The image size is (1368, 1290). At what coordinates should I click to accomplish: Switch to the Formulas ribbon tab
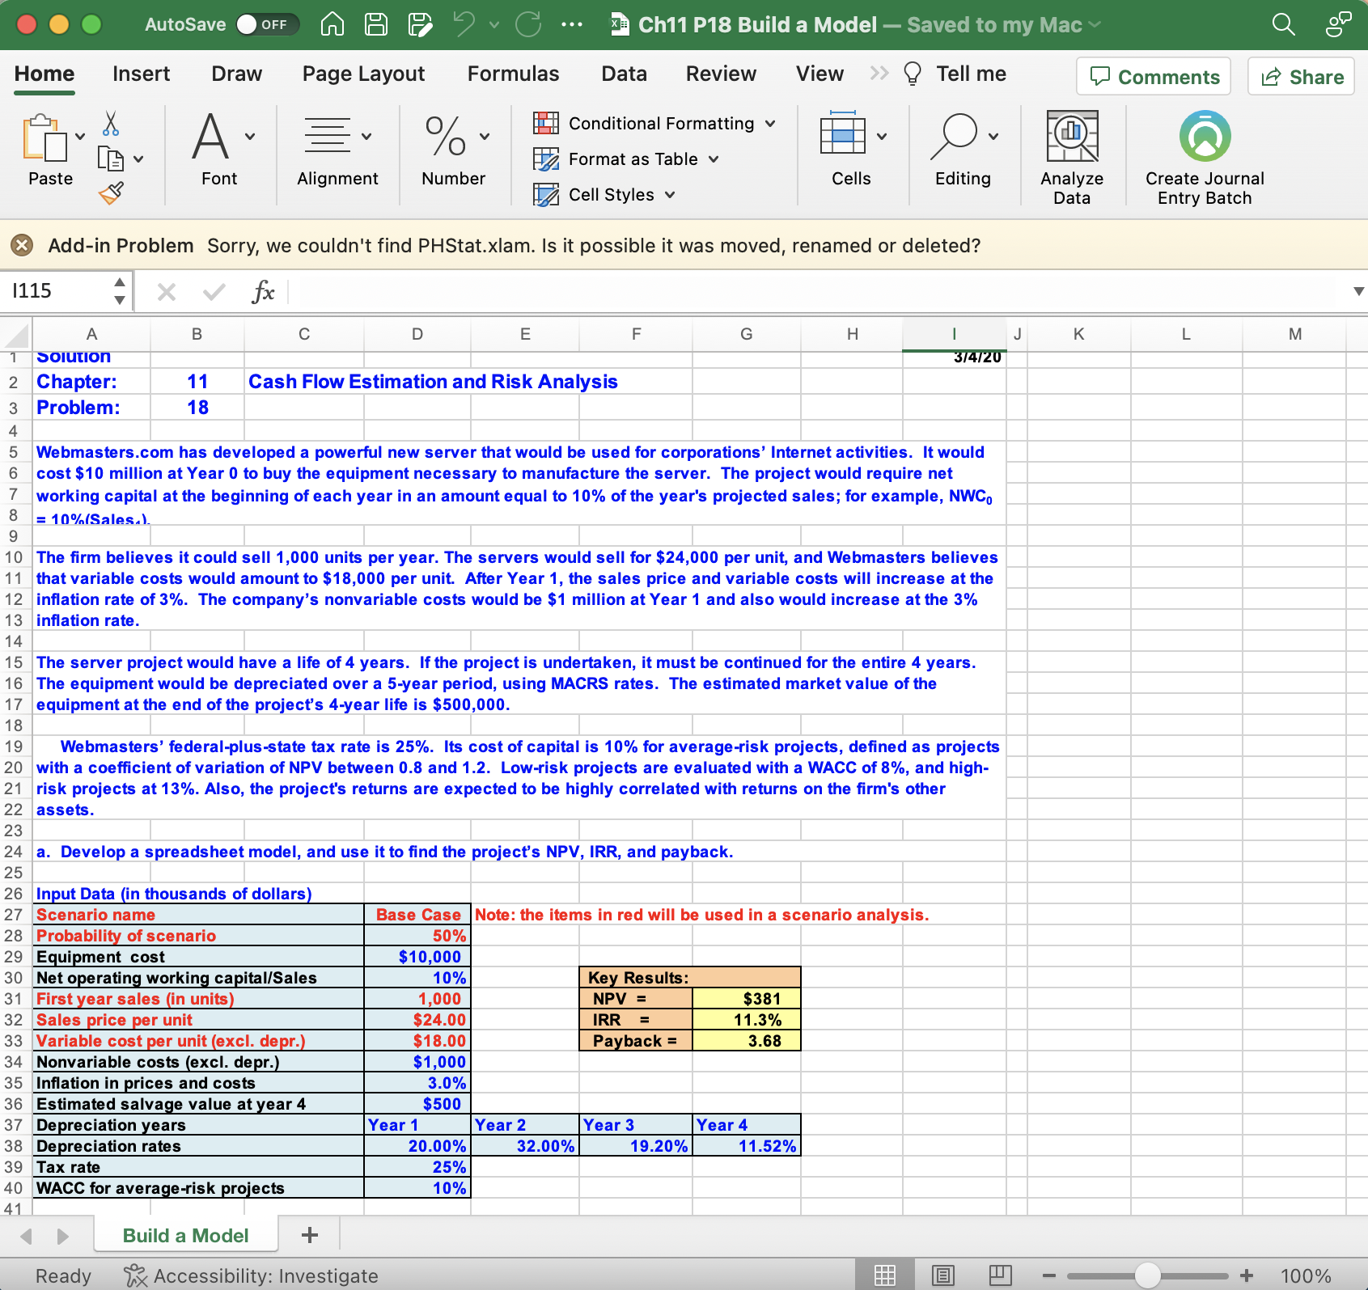(x=513, y=73)
